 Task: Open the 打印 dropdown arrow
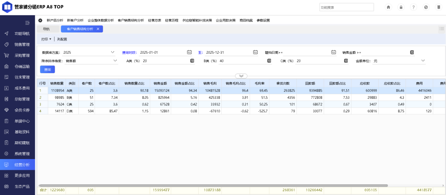point(50,39)
